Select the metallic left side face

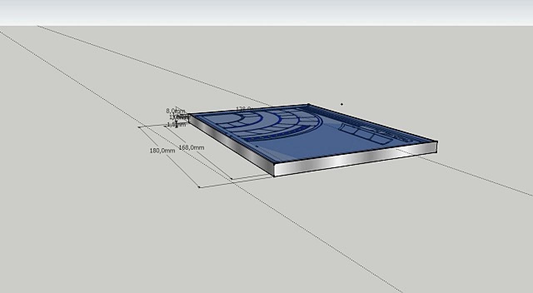tap(232, 145)
